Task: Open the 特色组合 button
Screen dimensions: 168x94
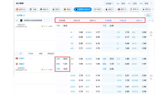Action: click(x=51, y=54)
